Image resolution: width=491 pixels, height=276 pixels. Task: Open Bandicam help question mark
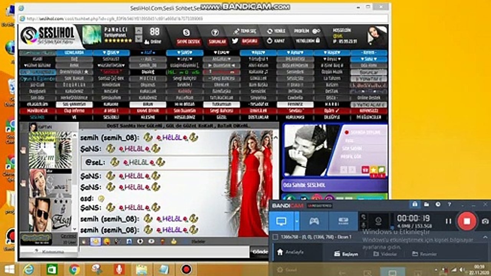(x=449, y=204)
